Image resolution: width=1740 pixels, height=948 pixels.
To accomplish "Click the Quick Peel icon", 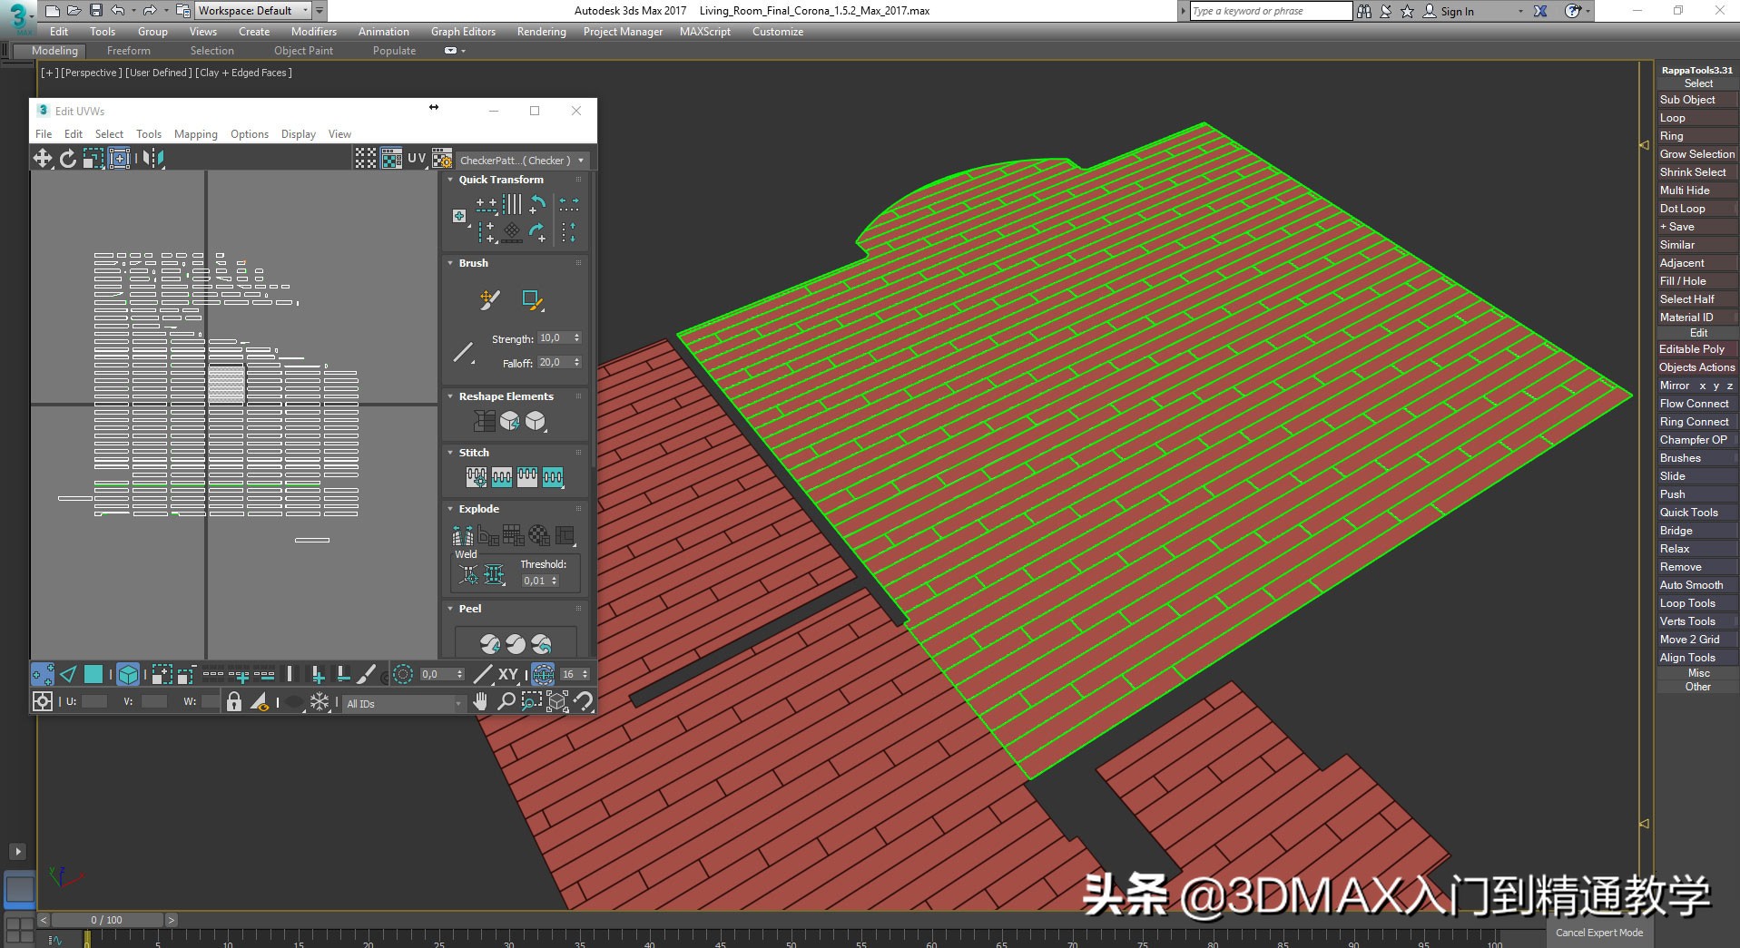I will pos(490,644).
